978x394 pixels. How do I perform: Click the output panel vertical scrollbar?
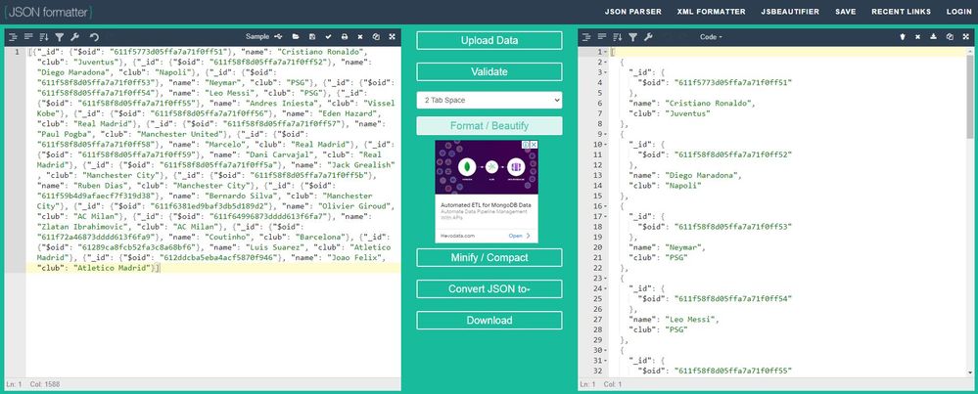(970, 212)
